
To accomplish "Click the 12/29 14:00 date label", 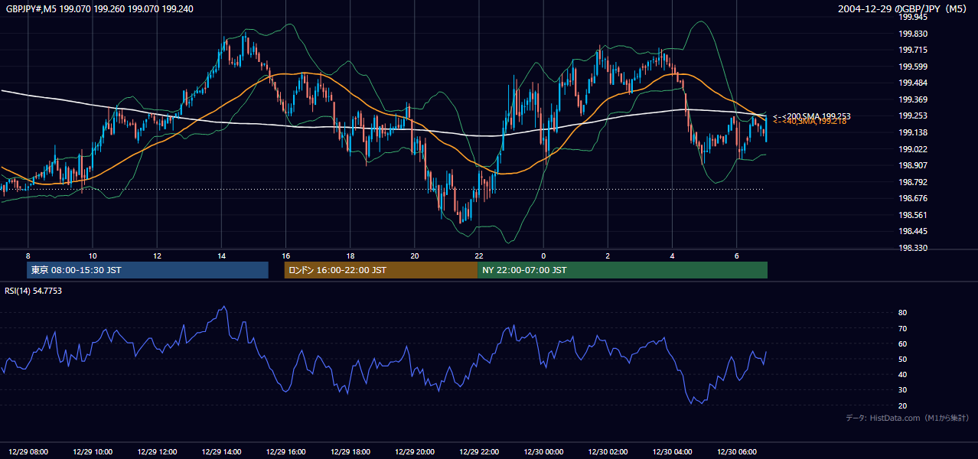I will (x=221, y=451).
